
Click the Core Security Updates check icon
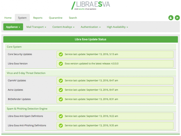click(61, 54)
